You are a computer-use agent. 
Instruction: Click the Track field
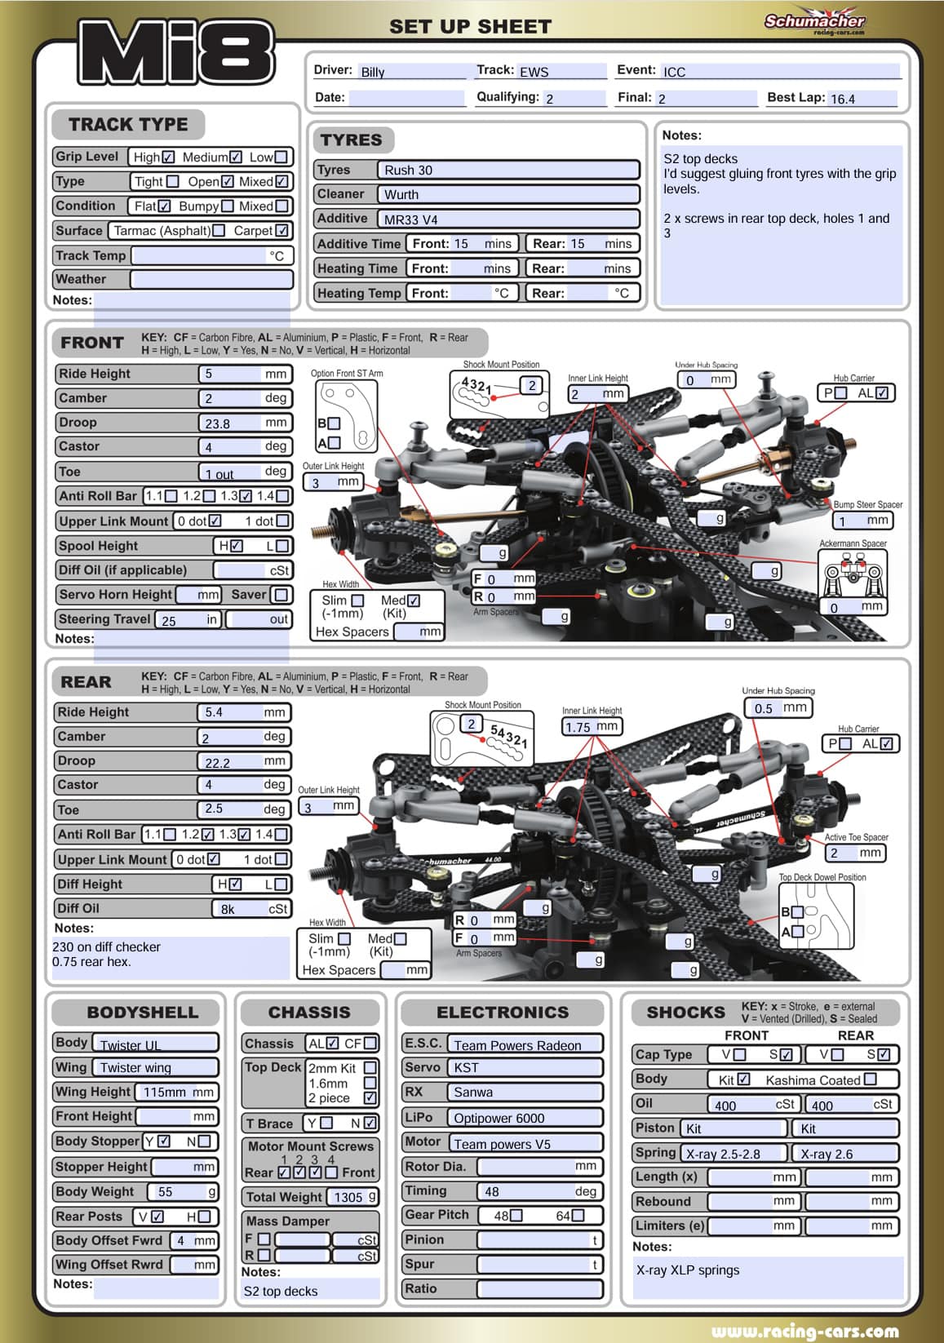[562, 71]
